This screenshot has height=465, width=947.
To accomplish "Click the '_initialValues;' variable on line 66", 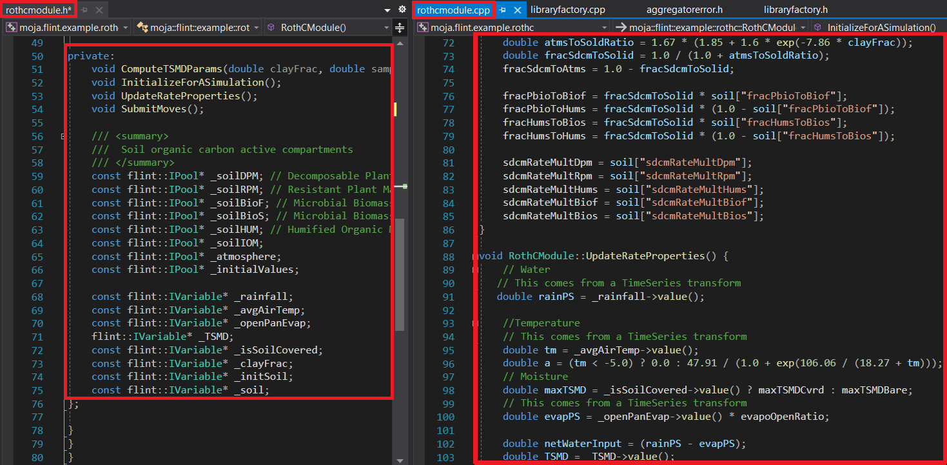I will point(255,270).
